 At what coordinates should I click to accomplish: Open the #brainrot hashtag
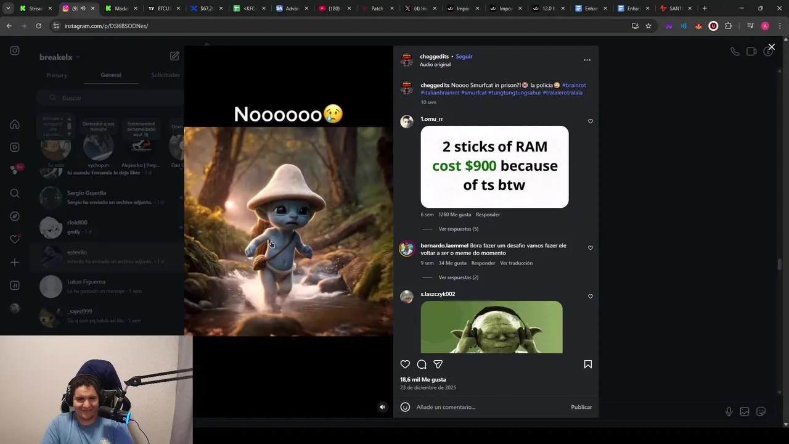point(574,85)
